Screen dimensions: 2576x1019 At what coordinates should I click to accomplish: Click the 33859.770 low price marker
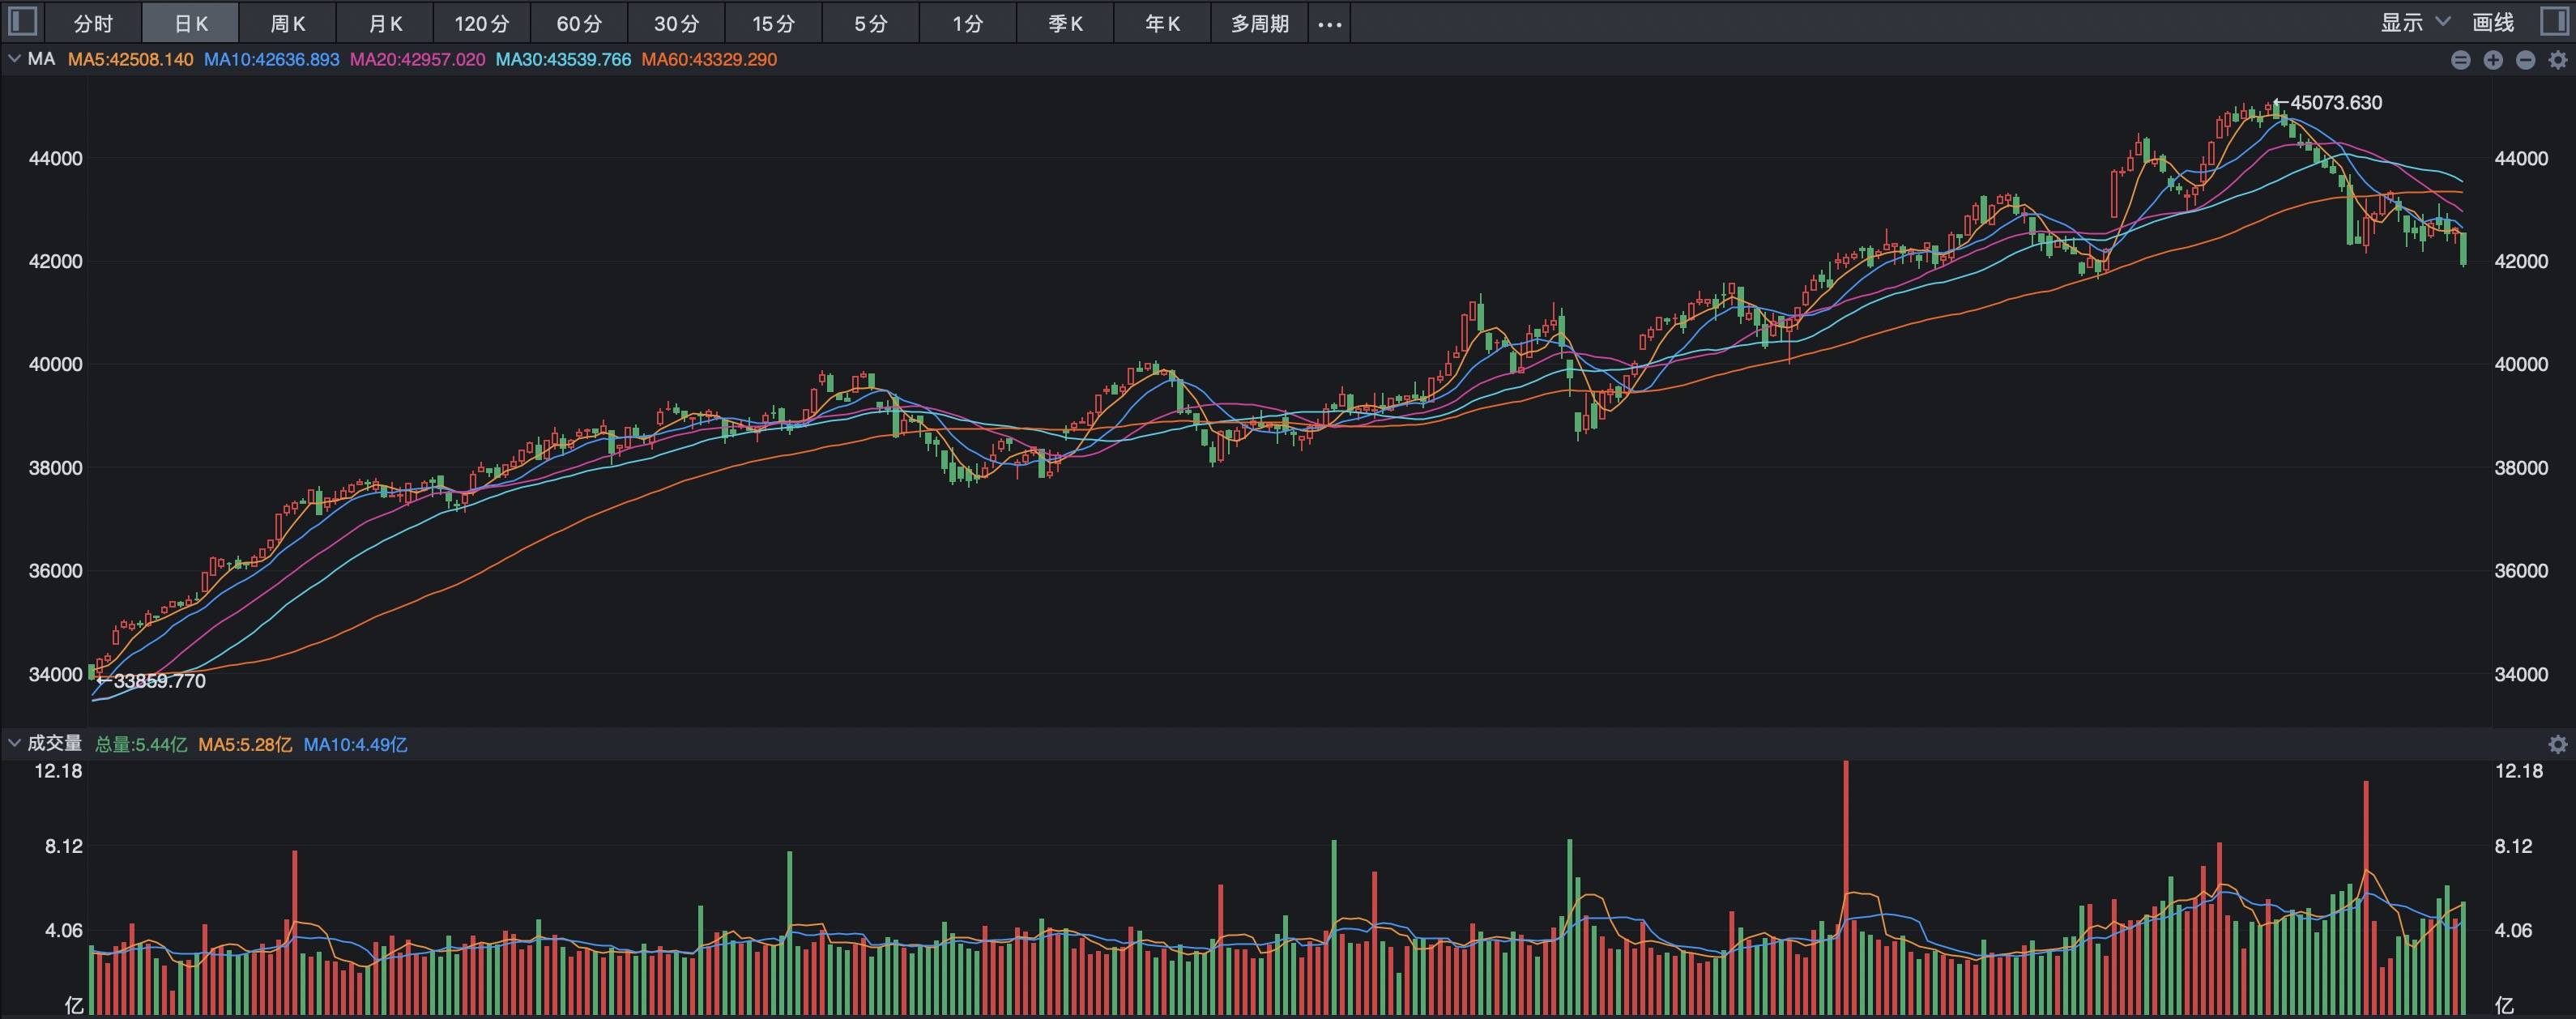[x=151, y=681]
